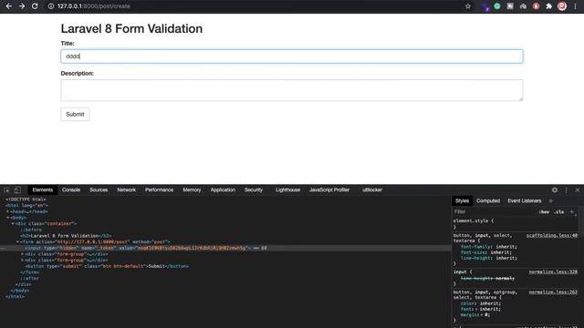The height and width of the screenshot is (328, 584).
Task: Expand the first form-group div node
Action: [x=22, y=254]
